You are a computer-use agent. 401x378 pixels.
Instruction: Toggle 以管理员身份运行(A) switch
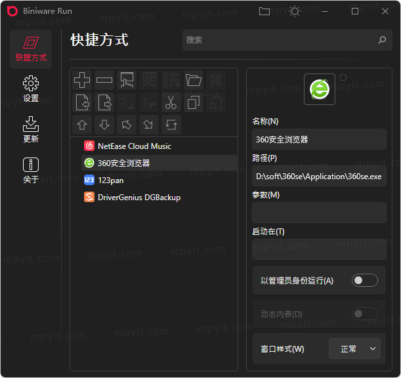(x=365, y=280)
